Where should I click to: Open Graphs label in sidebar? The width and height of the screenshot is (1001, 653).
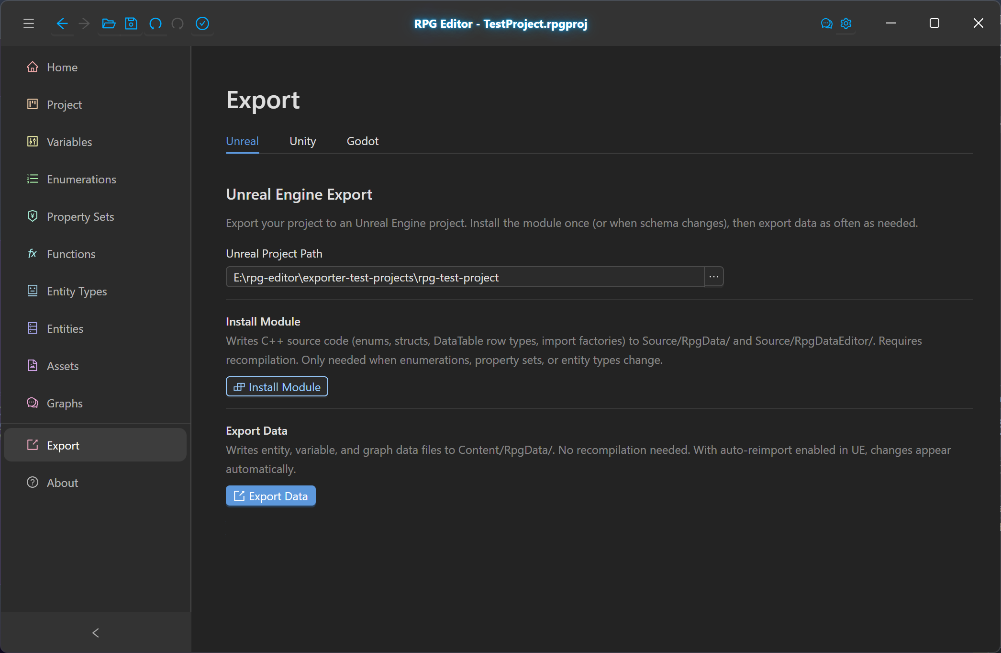point(65,404)
